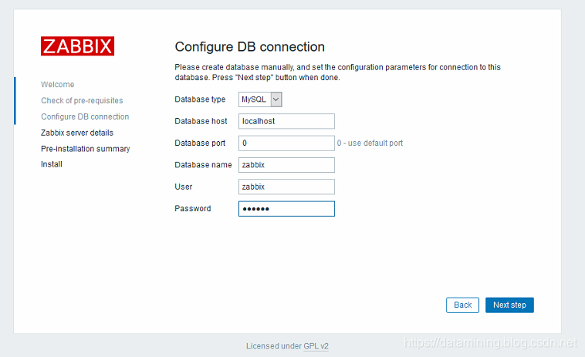Click the Database host label
Screen dimensions: 585x357
point(201,122)
